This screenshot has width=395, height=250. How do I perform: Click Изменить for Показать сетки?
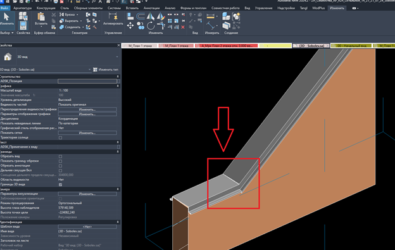[x=87, y=133]
